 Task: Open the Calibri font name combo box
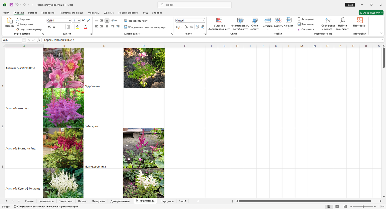click(59, 20)
